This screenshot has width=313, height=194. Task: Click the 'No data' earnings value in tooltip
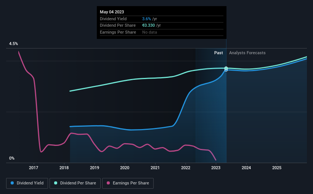[149, 32]
